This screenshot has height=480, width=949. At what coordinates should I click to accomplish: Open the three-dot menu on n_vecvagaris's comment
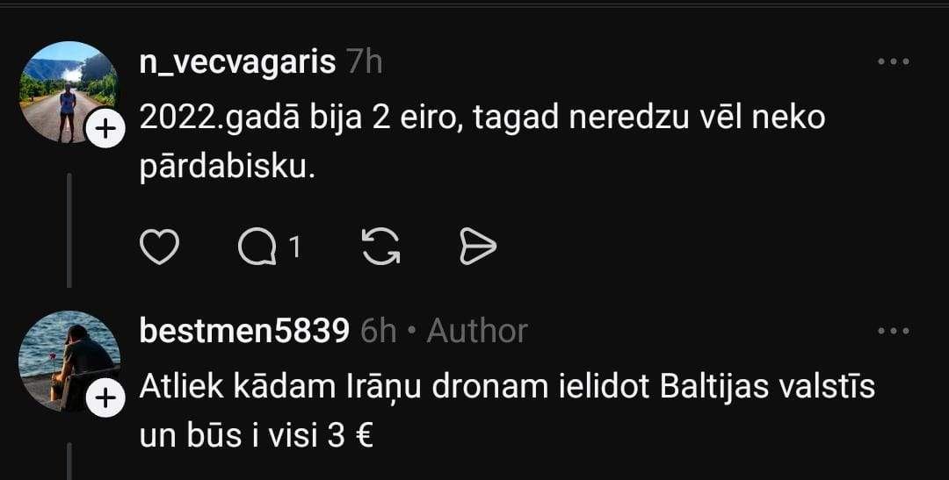coord(894,61)
